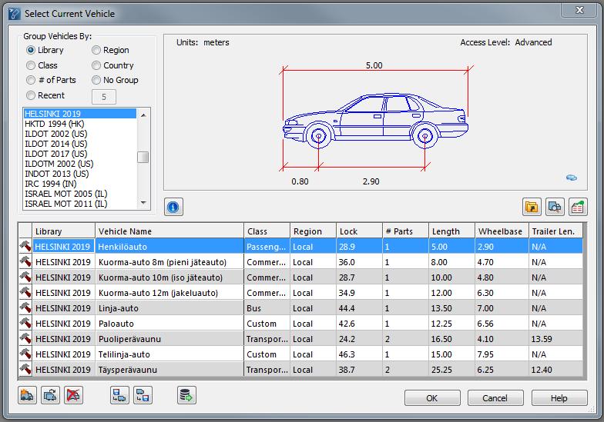604x422 pixels.
Task: Select ISRAEL MOT 2011 (IL) library
Action: point(80,204)
